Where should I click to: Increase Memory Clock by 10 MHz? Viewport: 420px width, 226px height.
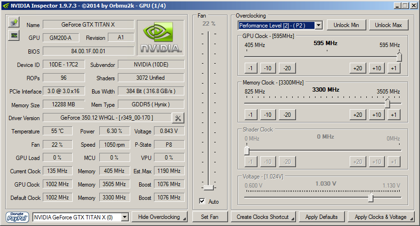point(377,115)
